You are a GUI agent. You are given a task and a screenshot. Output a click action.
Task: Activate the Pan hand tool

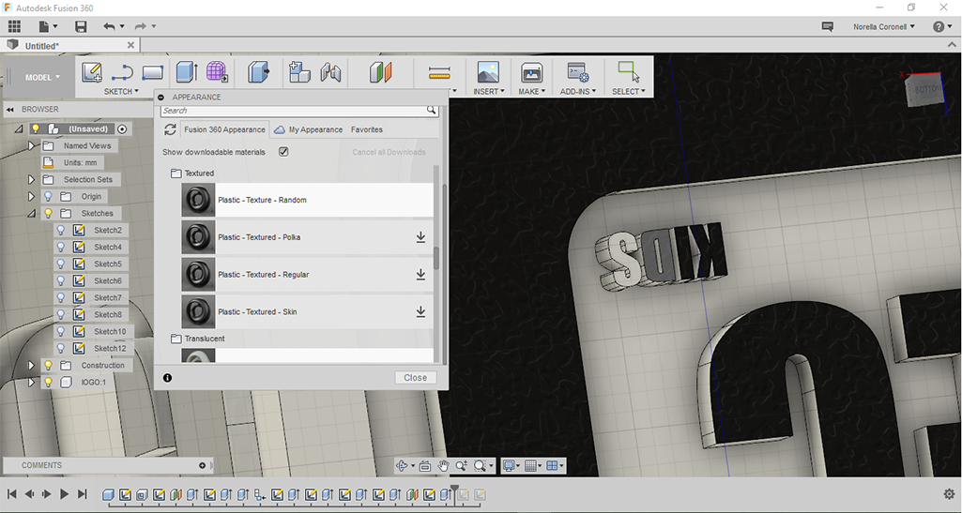coord(443,466)
